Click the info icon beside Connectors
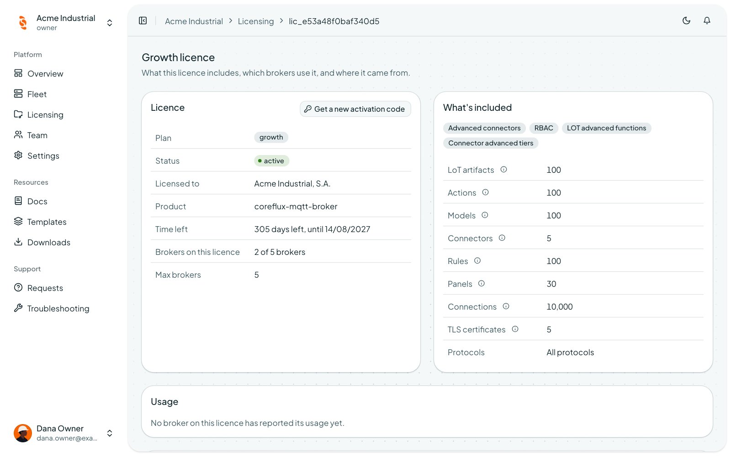This screenshot has height=456, width=731. tap(502, 238)
